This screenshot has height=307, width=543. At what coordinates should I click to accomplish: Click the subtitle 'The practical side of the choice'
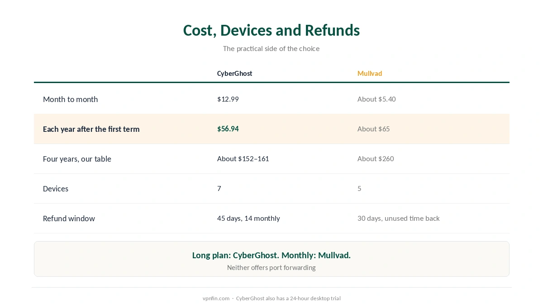(x=271, y=49)
